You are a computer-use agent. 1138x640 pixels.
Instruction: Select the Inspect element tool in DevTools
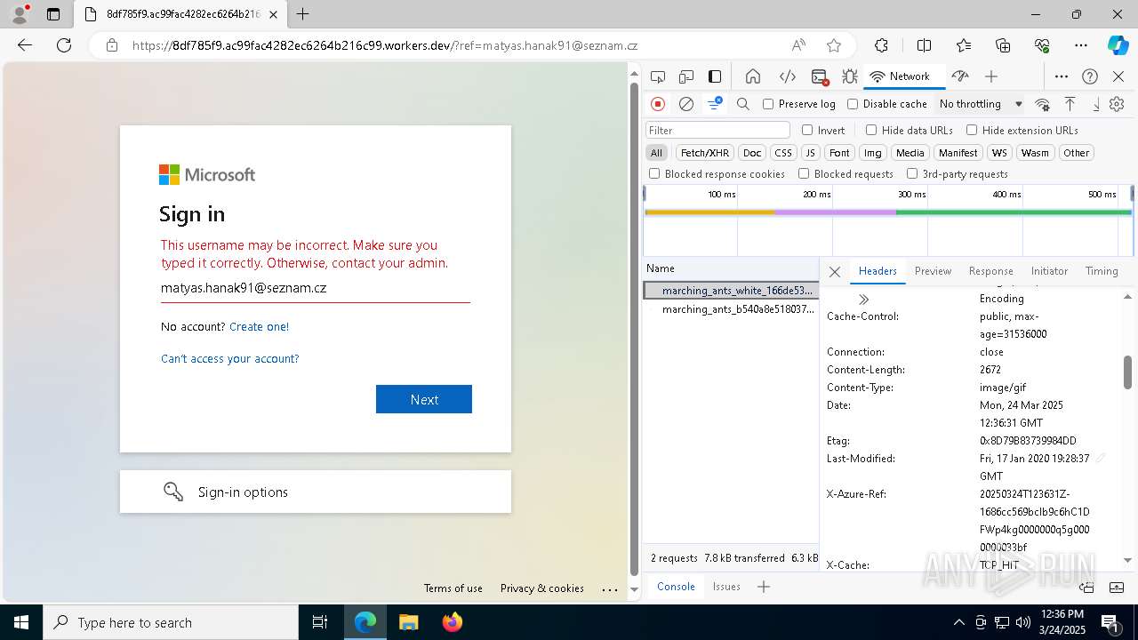click(x=658, y=76)
